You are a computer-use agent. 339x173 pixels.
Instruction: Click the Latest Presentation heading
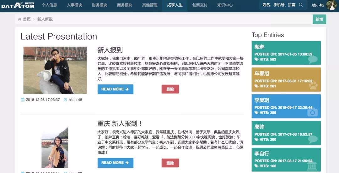click(x=59, y=36)
